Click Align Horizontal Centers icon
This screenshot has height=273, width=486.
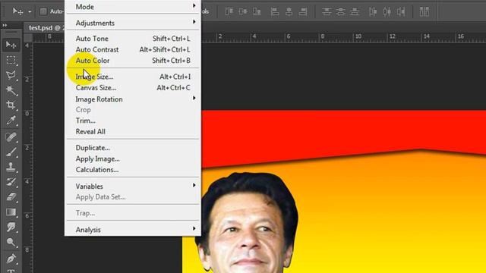click(289, 12)
